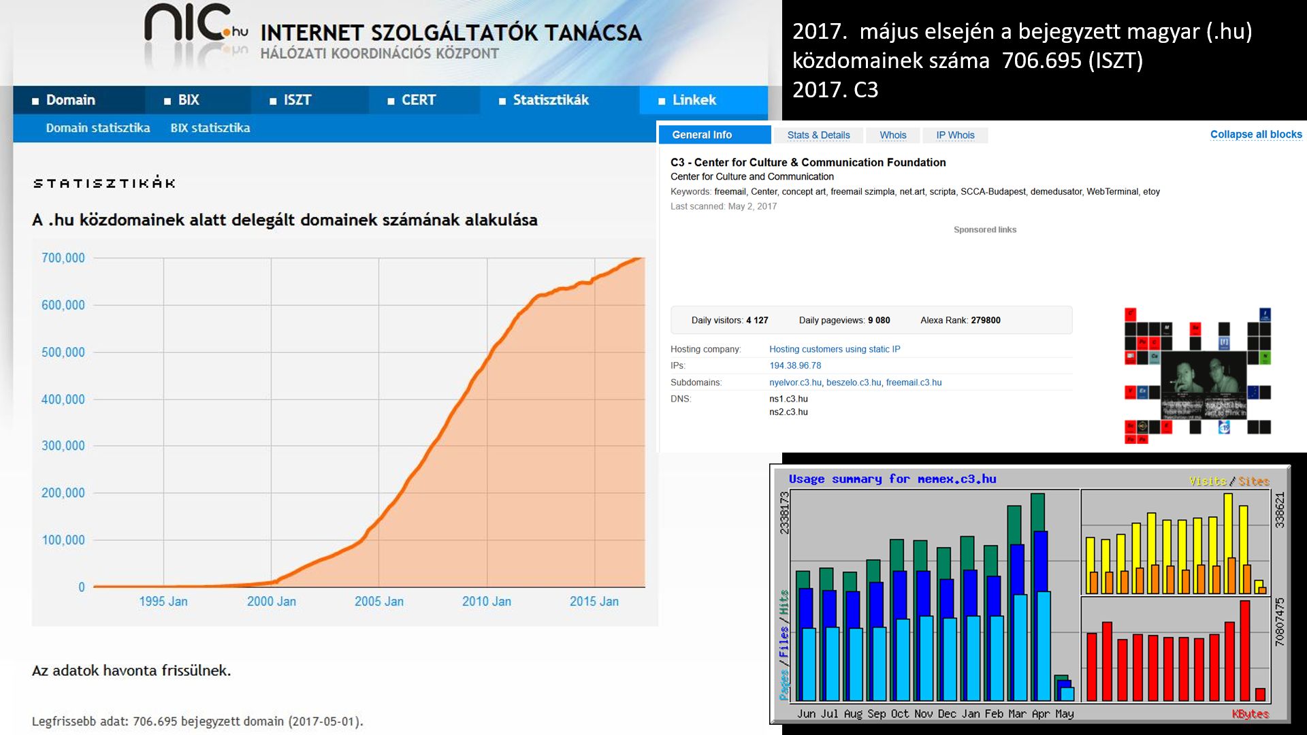Image resolution: width=1307 pixels, height=735 pixels.
Task: Select the General Info tab
Action: click(715, 135)
